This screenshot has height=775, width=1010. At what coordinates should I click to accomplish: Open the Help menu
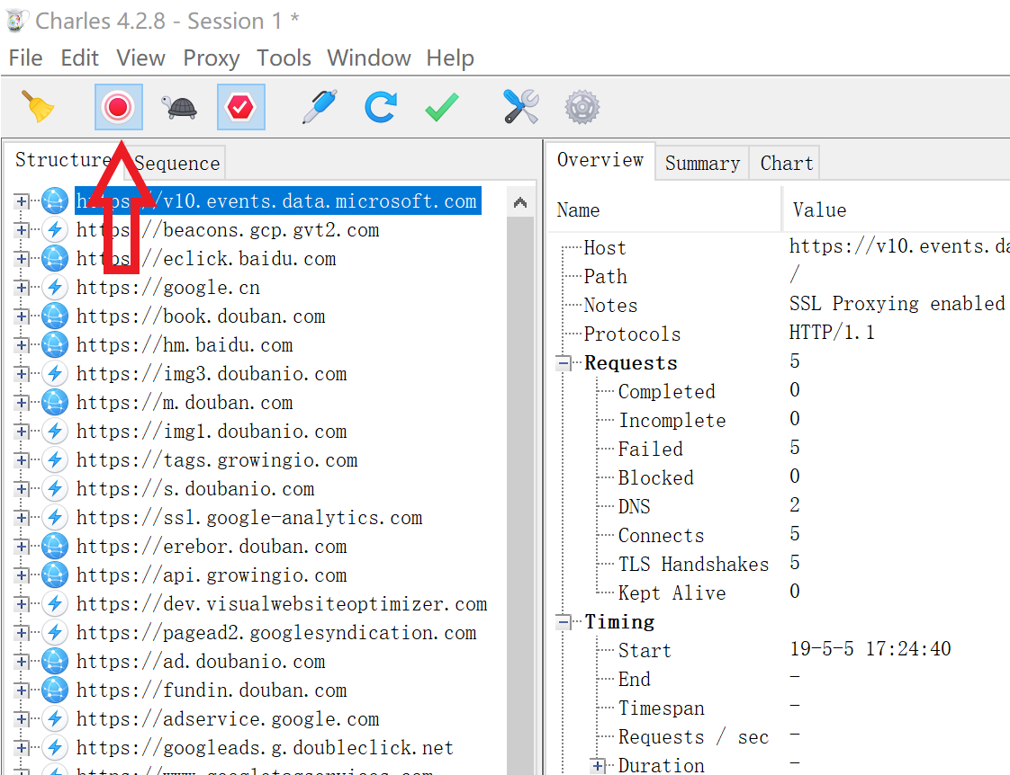tap(449, 58)
